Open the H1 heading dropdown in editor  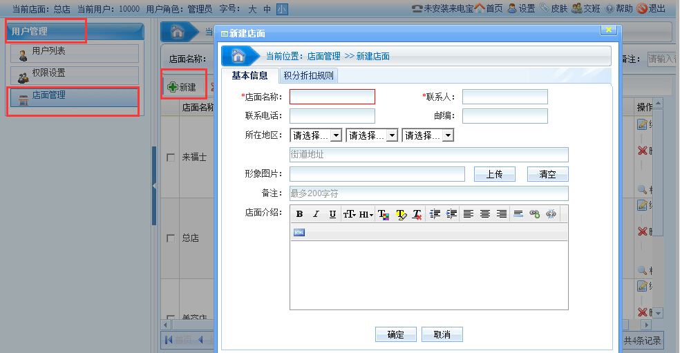coord(366,213)
